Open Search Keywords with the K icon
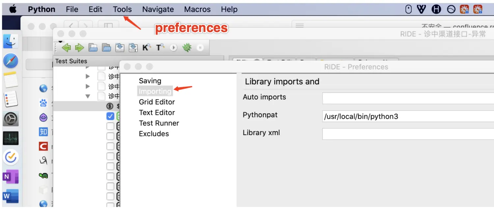 [147, 48]
